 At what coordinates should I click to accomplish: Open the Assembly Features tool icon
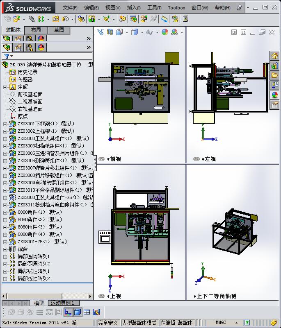pos(92,19)
